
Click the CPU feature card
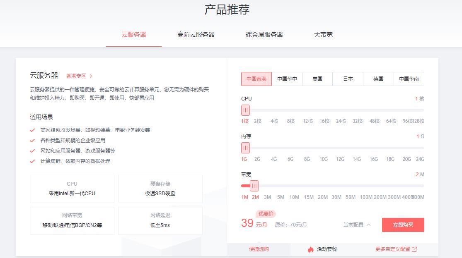[x=72, y=189]
